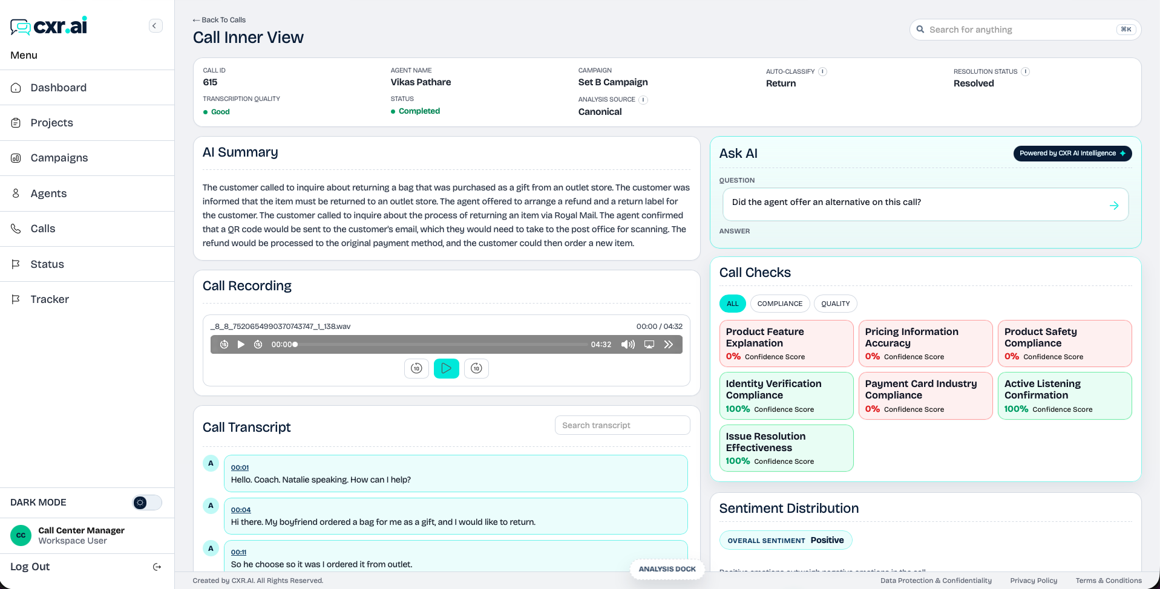Click campaign value Set B Campaign
Screen dimensions: 1160x589
(613, 82)
